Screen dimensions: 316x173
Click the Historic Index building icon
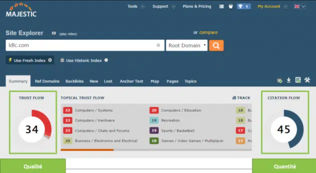62,60
